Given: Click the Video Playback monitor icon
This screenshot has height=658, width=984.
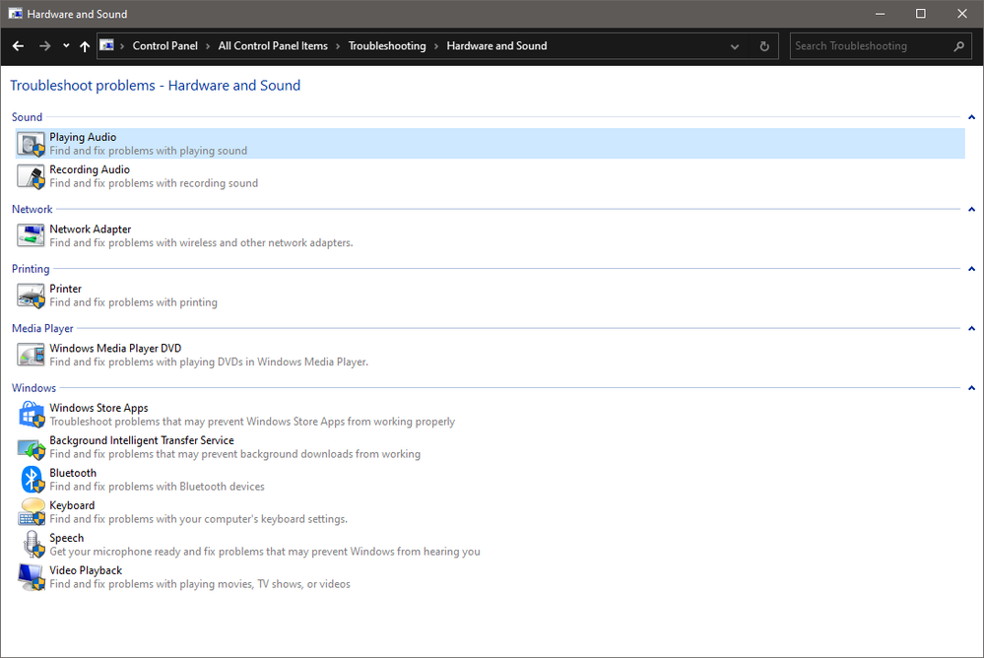Looking at the screenshot, I should [x=31, y=577].
